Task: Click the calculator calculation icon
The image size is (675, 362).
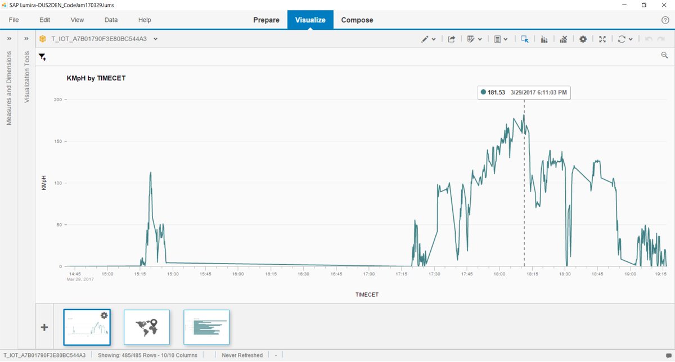Action: pyautogui.click(x=497, y=39)
